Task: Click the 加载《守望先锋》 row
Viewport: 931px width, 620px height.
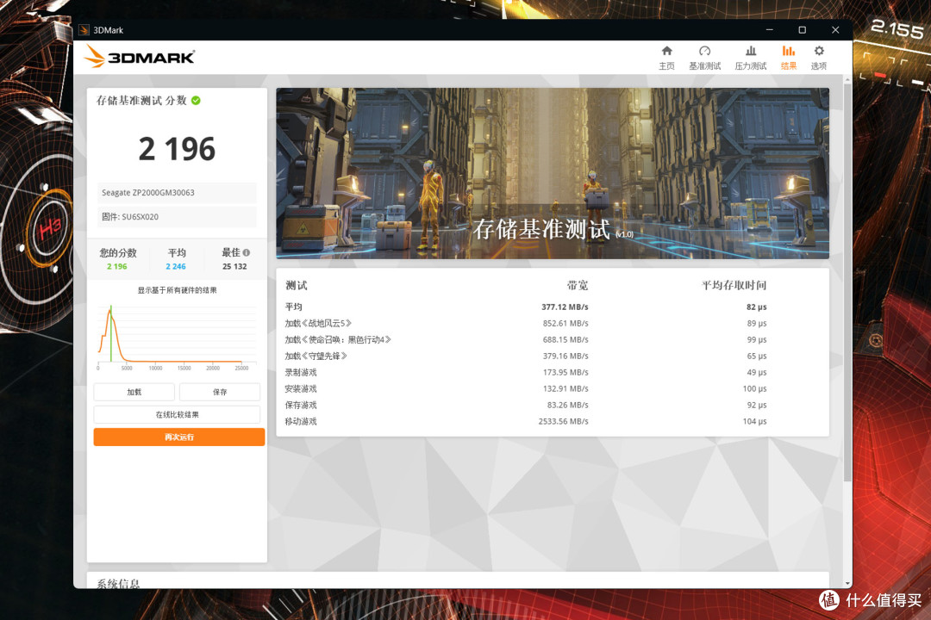Action: [x=526, y=356]
